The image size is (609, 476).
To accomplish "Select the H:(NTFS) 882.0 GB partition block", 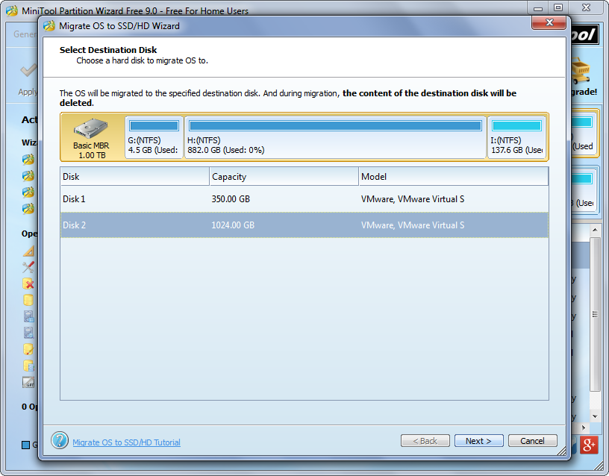I will coord(335,137).
